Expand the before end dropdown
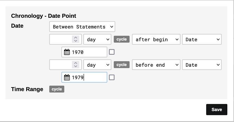This screenshot has width=234, height=122. click(156, 65)
